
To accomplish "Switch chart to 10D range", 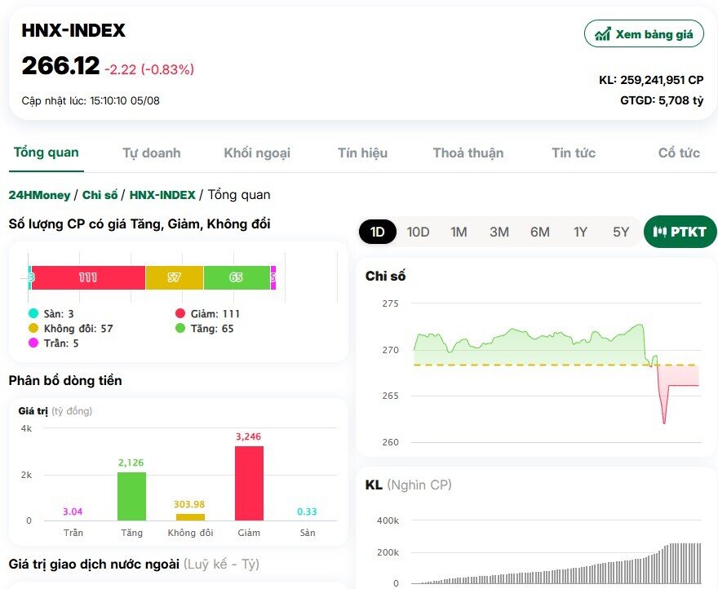I will point(418,232).
